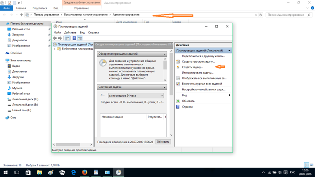The height and width of the screenshot is (177, 315).
Task: Click the volume icon in system tray
Action: click(280, 172)
